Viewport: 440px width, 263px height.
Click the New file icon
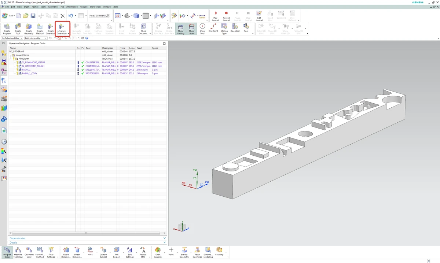click(x=18, y=16)
